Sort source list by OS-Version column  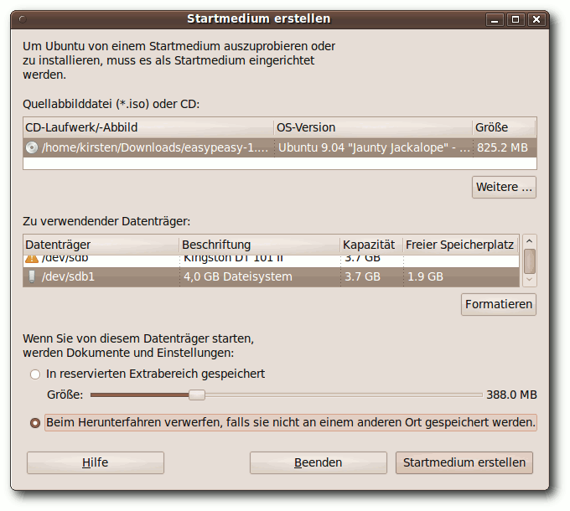pyautogui.click(x=372, y=127)
